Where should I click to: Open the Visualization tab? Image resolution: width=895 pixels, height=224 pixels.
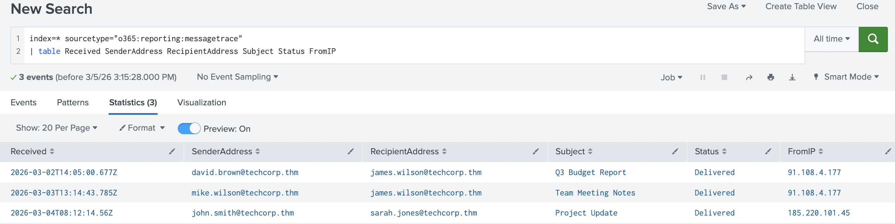pyautogui.click(x=202, y=102)
